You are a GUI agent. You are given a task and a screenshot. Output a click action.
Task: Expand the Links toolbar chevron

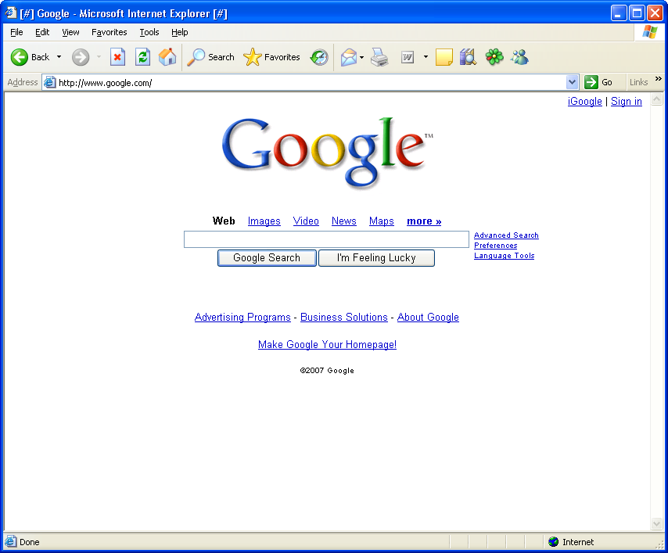click(658, 79)
